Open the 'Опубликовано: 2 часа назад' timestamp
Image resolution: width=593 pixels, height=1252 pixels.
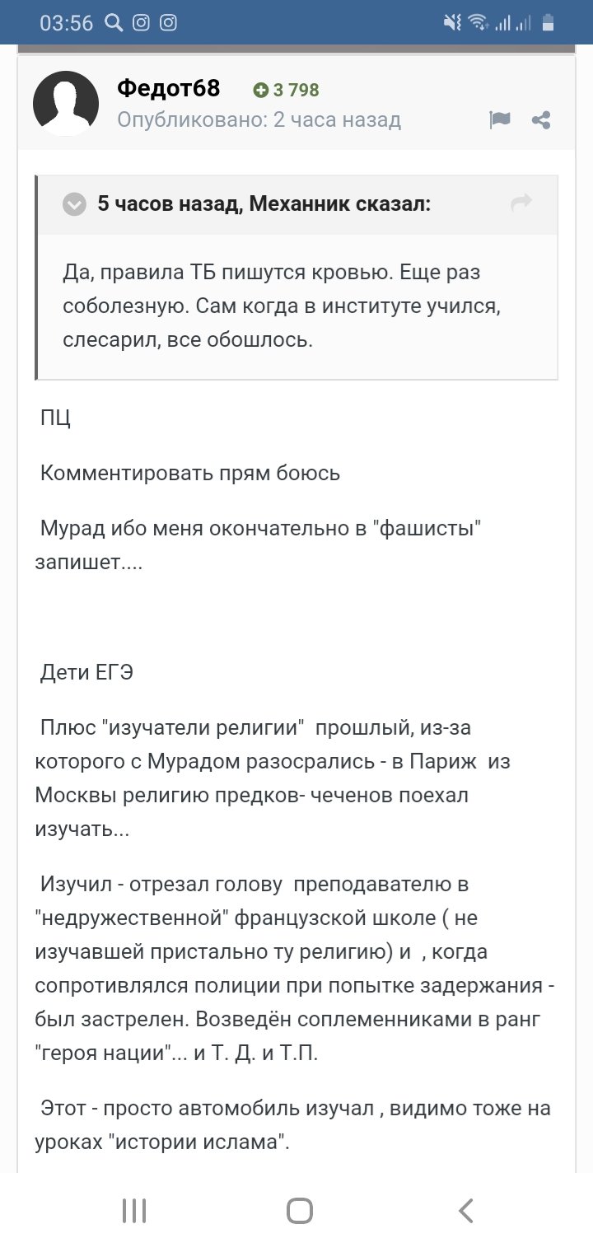pos(259,120)
